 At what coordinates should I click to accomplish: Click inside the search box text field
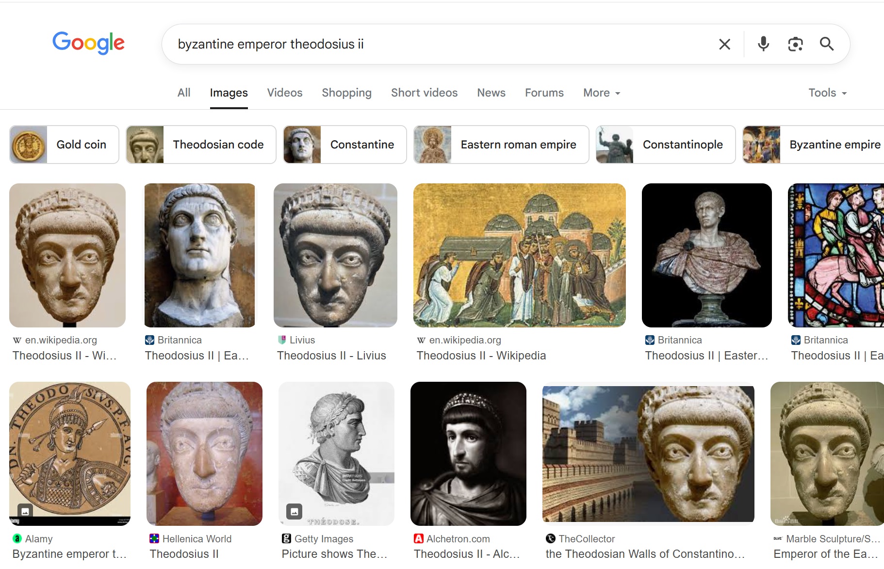pos(437,44)
